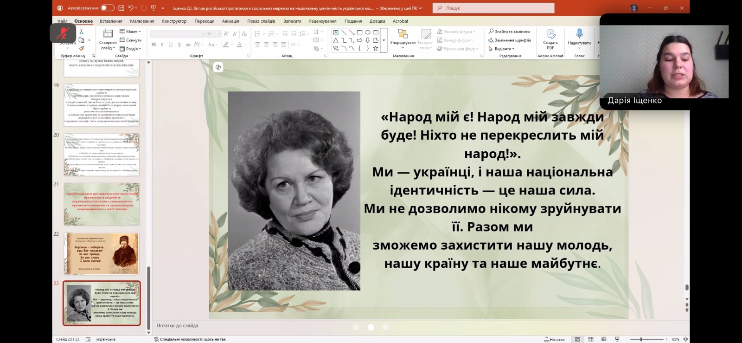Image resolution: width=742 pixels, height=343 pixels.
Task: Switch to the Анімація ribbon tab
Action: click(x=230, y=21)
